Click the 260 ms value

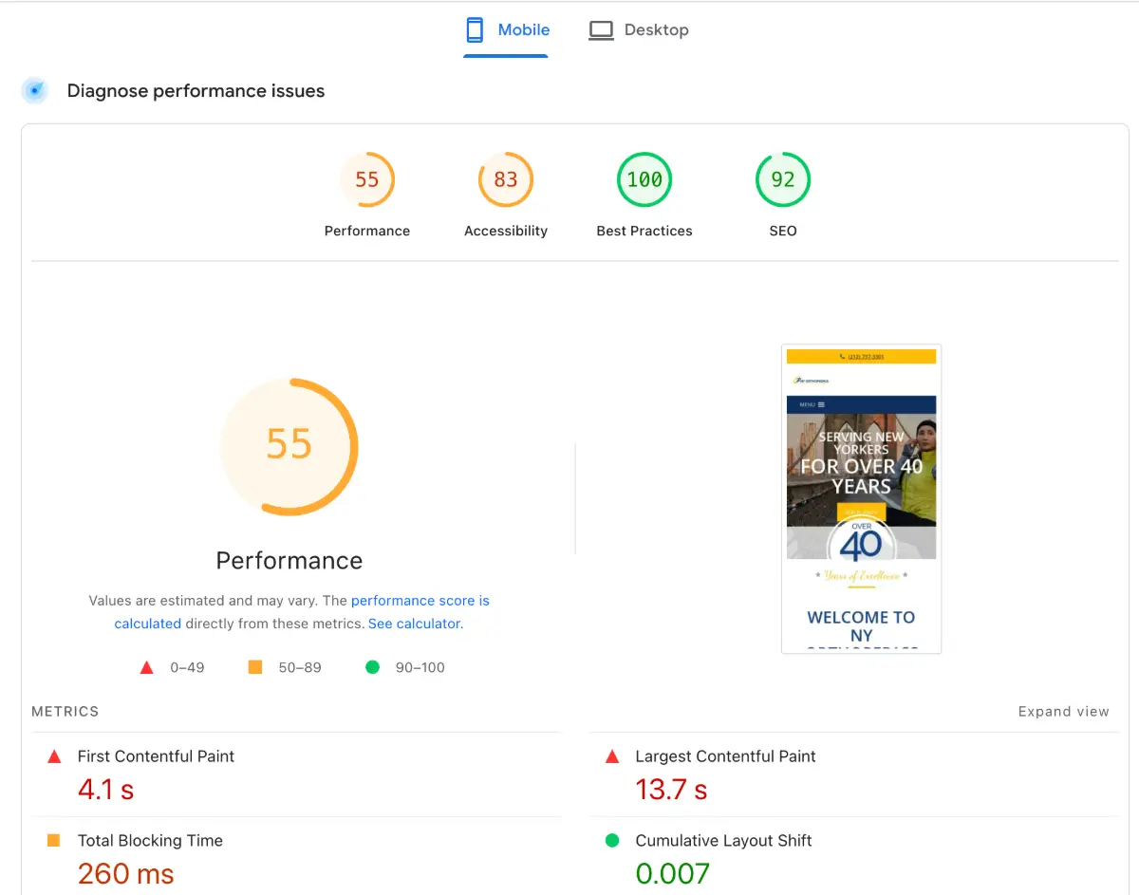point(126,873)
